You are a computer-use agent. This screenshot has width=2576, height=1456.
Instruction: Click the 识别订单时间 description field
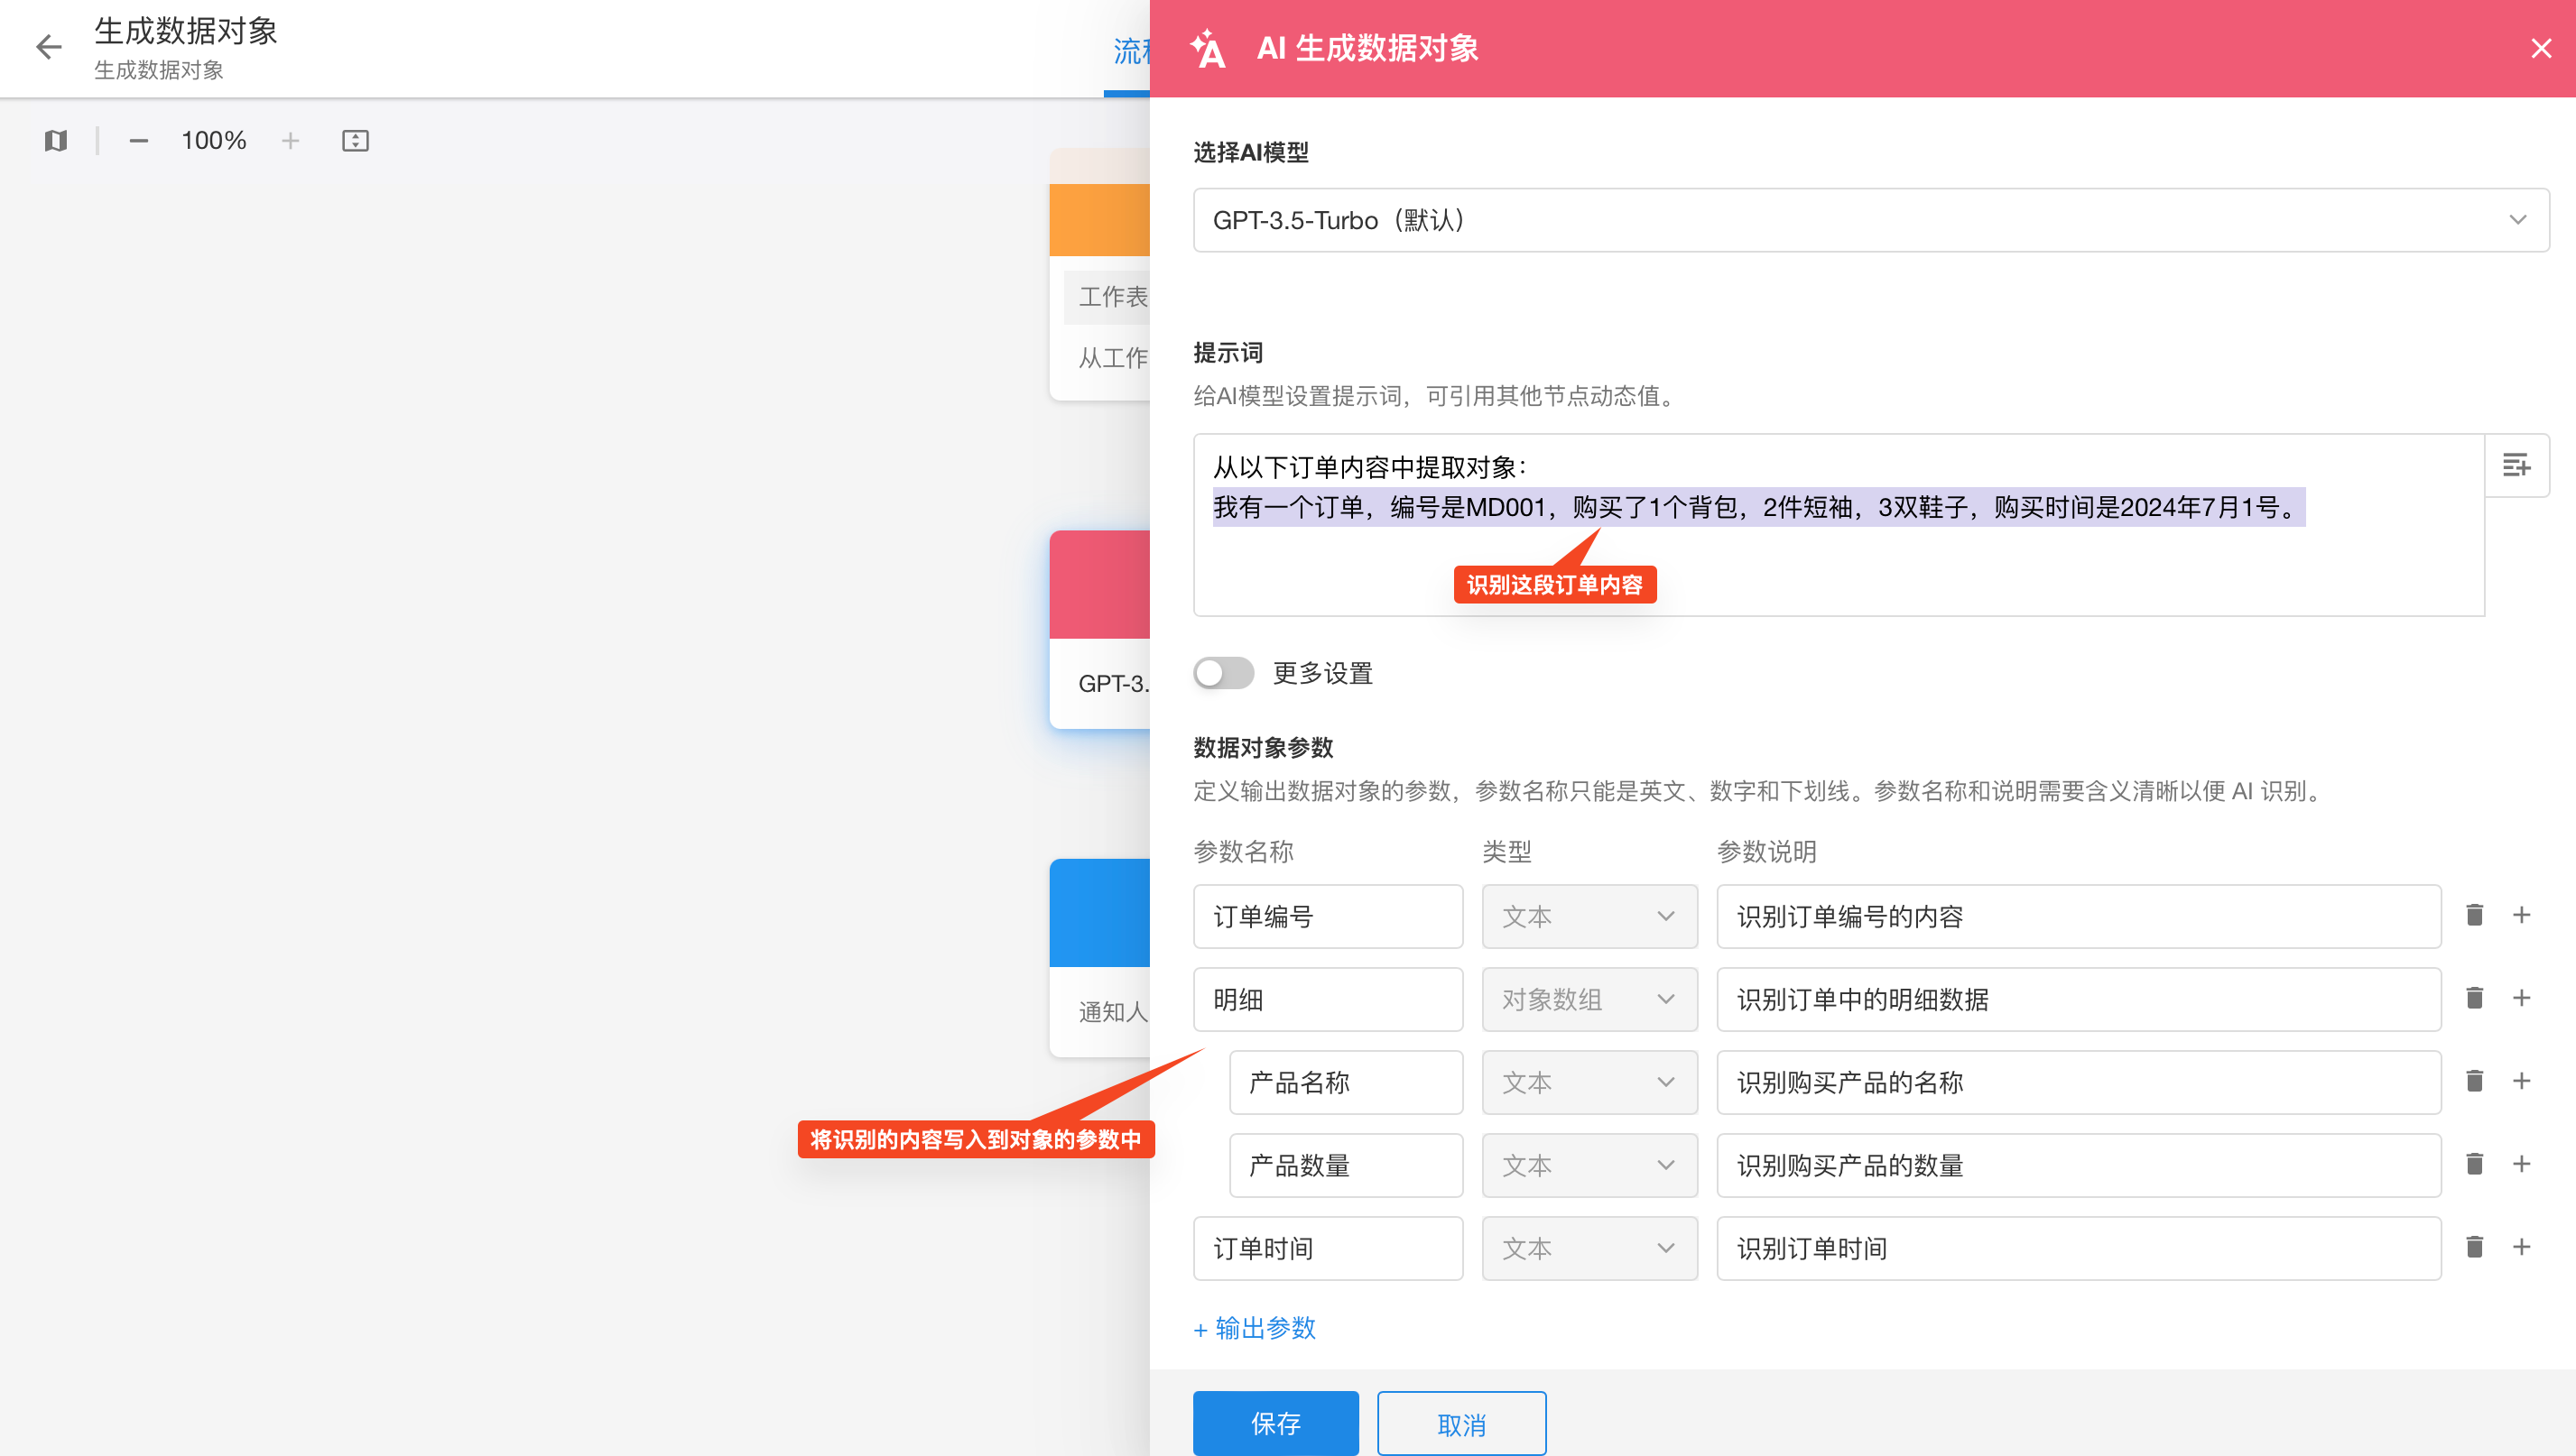(2078, 1248)
